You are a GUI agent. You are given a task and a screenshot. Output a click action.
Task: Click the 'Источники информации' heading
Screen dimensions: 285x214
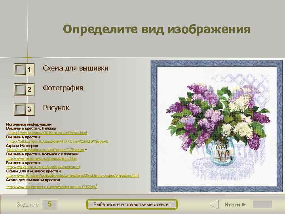coord(29,124)
